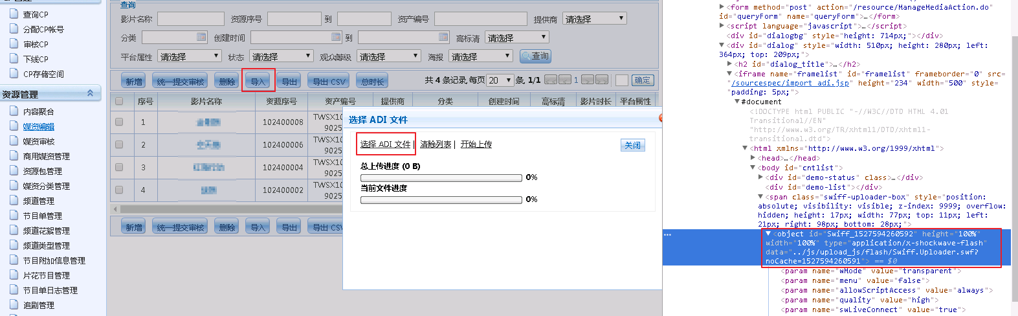The height and width of the screenshot is (316, 1018).
Task: Click 清除列表 link in dialog
Action: [x=436, y=144]
